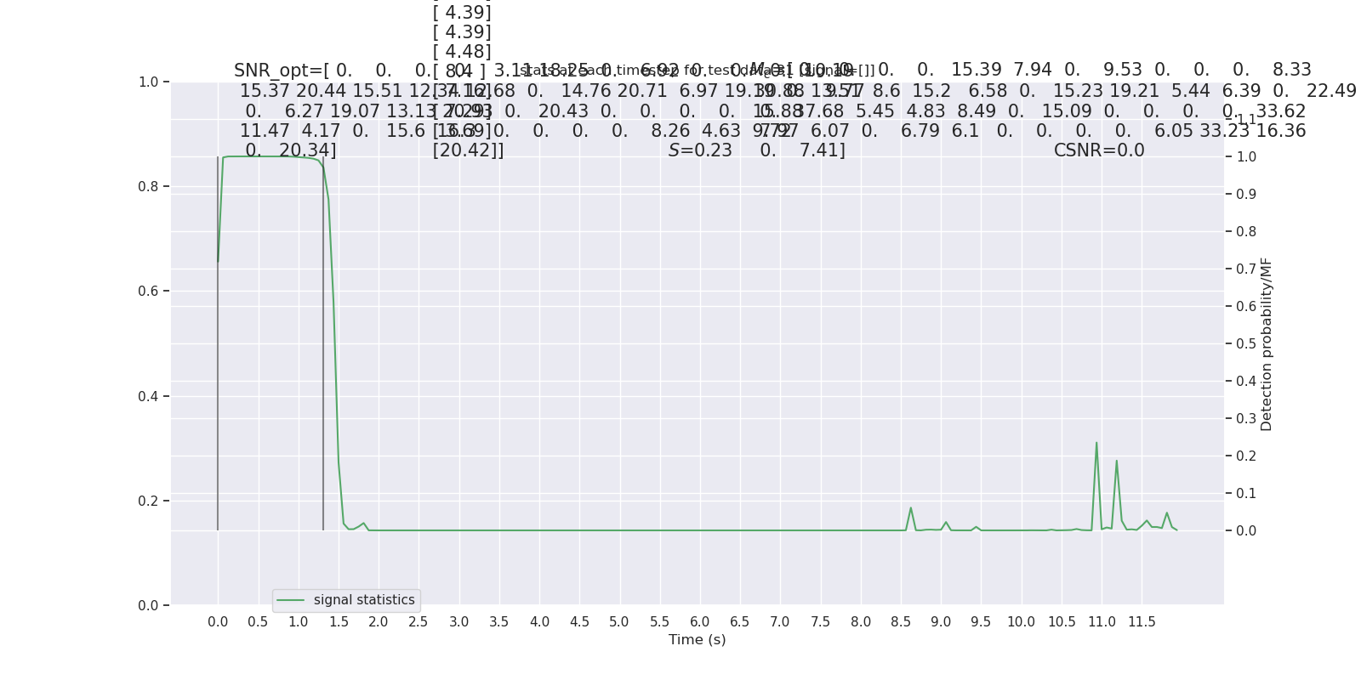1361x680 pixels.
Task: Click the "Time (s)" x-axis label
Action: pyautogui.click(x=698, y=639)
